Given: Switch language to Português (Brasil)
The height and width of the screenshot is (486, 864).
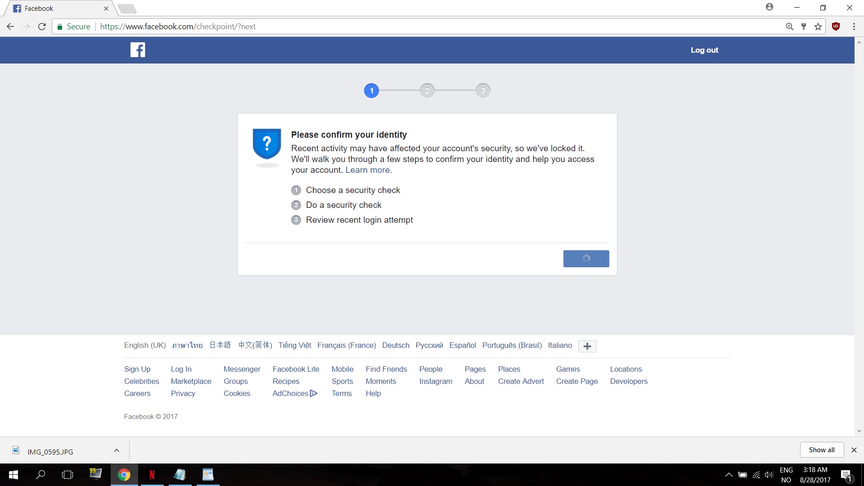Looking at the screenshot, I should 512,345.
